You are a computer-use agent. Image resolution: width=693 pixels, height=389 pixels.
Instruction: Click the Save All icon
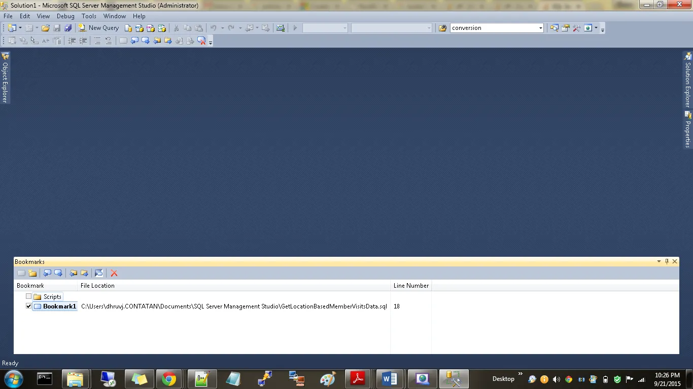tap(68, 28)
